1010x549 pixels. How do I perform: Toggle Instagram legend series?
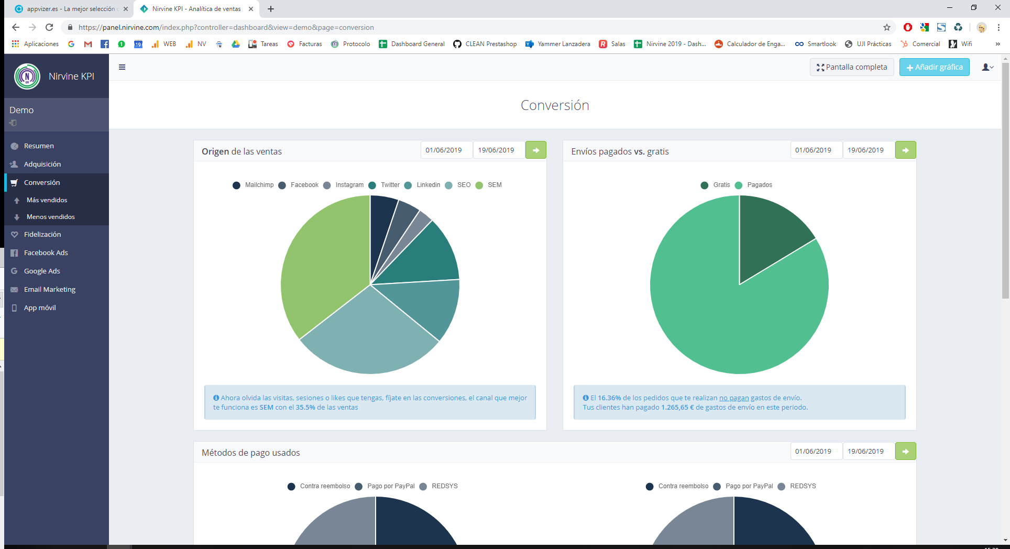click(344, 185)
